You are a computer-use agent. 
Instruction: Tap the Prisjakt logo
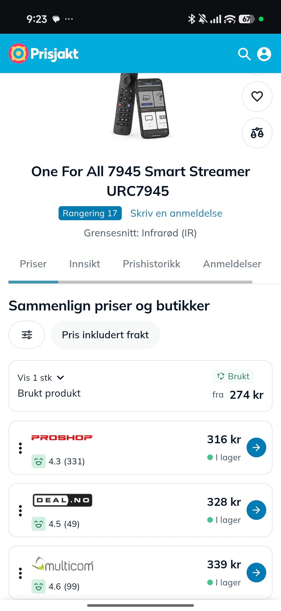(x=43, y=54)
